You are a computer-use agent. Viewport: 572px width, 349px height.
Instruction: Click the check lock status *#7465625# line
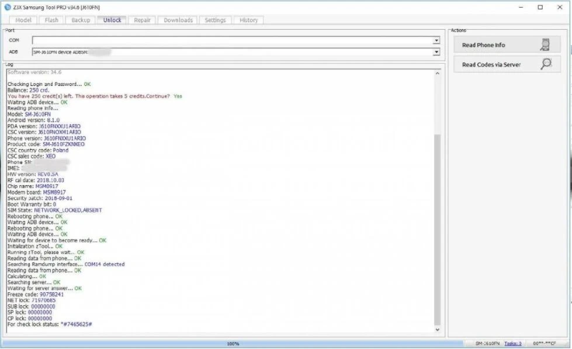tap(50, 324)
